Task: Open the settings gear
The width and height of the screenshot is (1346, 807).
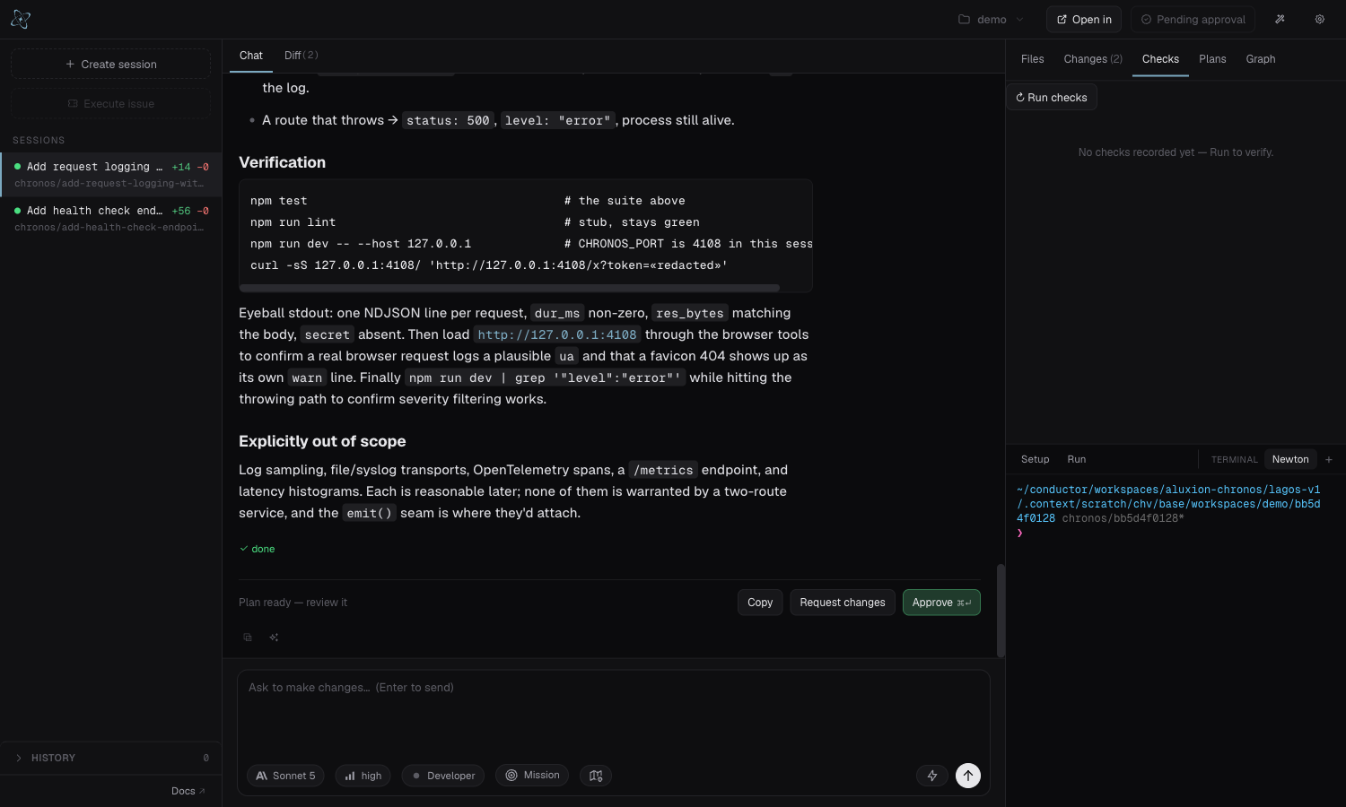Action: pyautogui.click(x=1320, y=19)
